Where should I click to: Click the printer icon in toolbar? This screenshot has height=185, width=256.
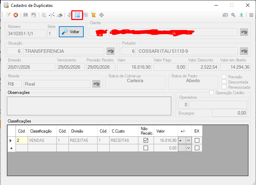(x=60, y=15)
